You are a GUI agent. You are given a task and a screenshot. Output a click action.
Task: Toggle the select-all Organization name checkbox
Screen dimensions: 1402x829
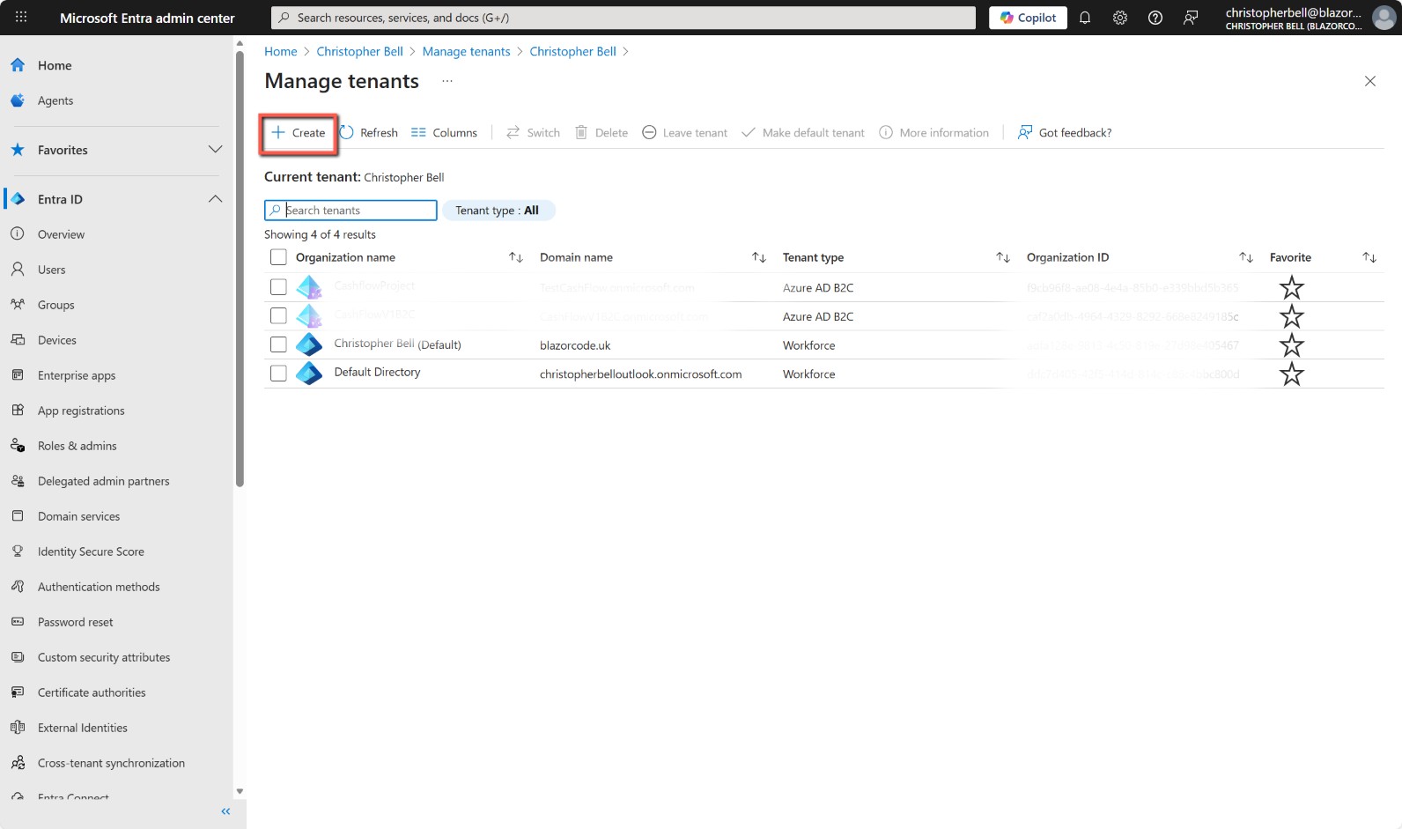click(278, 257)
